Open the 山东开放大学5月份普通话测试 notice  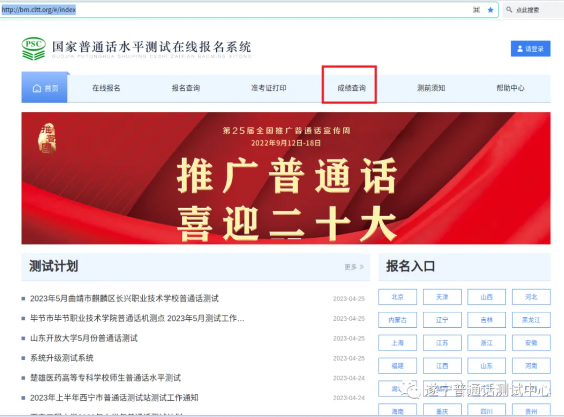(x=83, y=338)
